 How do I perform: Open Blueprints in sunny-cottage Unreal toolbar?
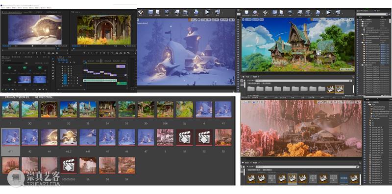point(299,13)
